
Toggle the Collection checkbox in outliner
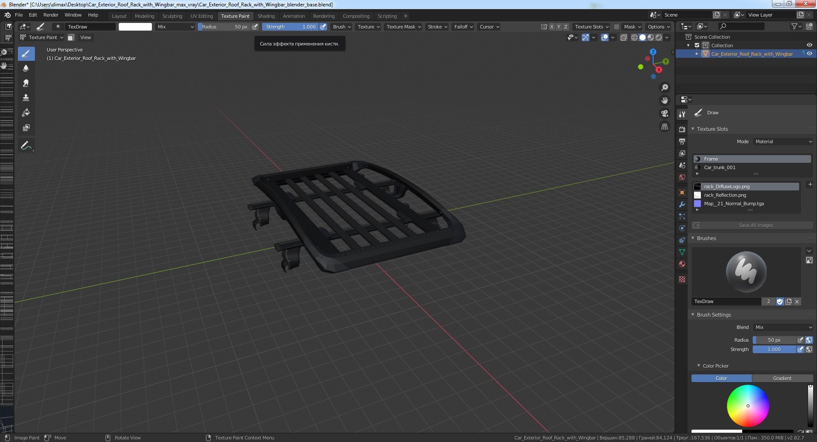[697, 45]
